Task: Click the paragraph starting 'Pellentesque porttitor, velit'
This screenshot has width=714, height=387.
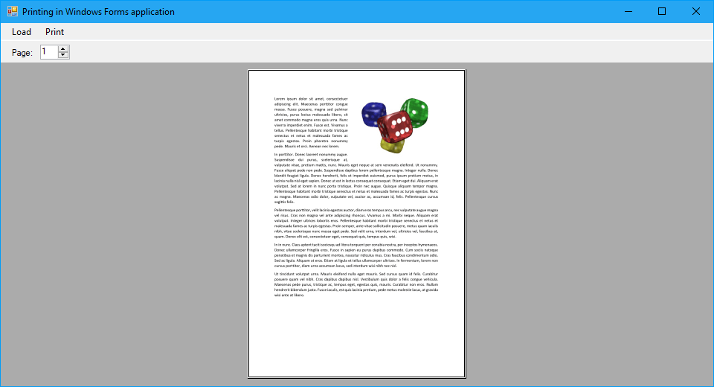Action: (x=356, y=223)
